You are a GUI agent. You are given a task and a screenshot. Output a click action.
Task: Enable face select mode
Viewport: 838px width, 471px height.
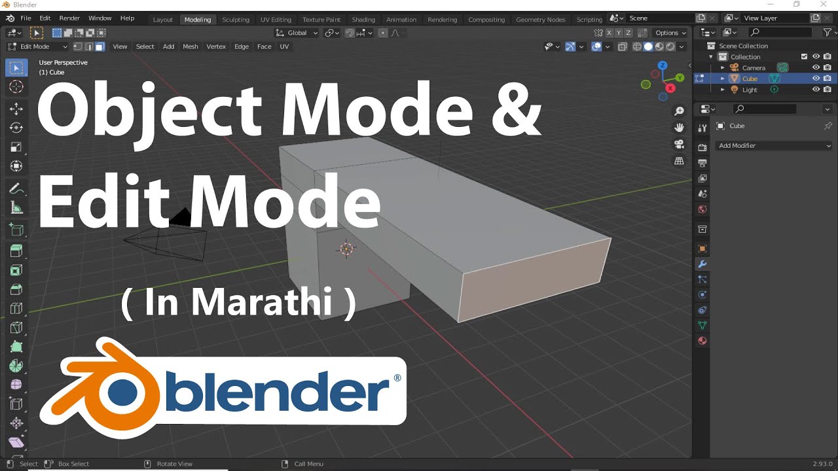100,46
